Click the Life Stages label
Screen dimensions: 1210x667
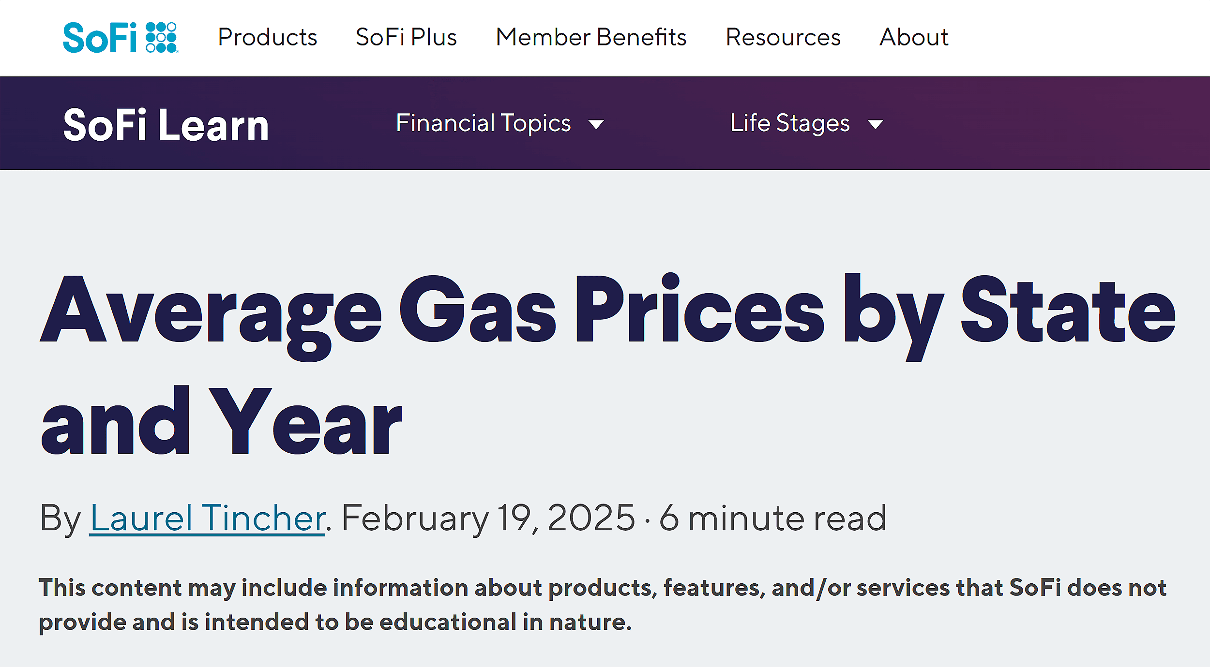tap(790, 123)
